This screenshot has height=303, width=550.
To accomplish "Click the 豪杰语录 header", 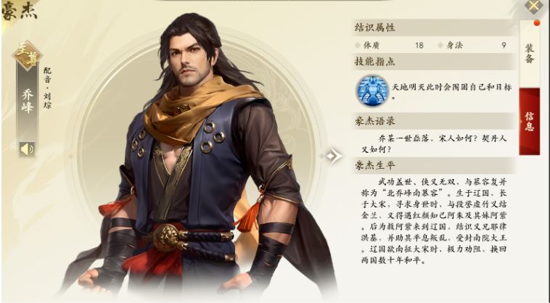I will [434, 121].
